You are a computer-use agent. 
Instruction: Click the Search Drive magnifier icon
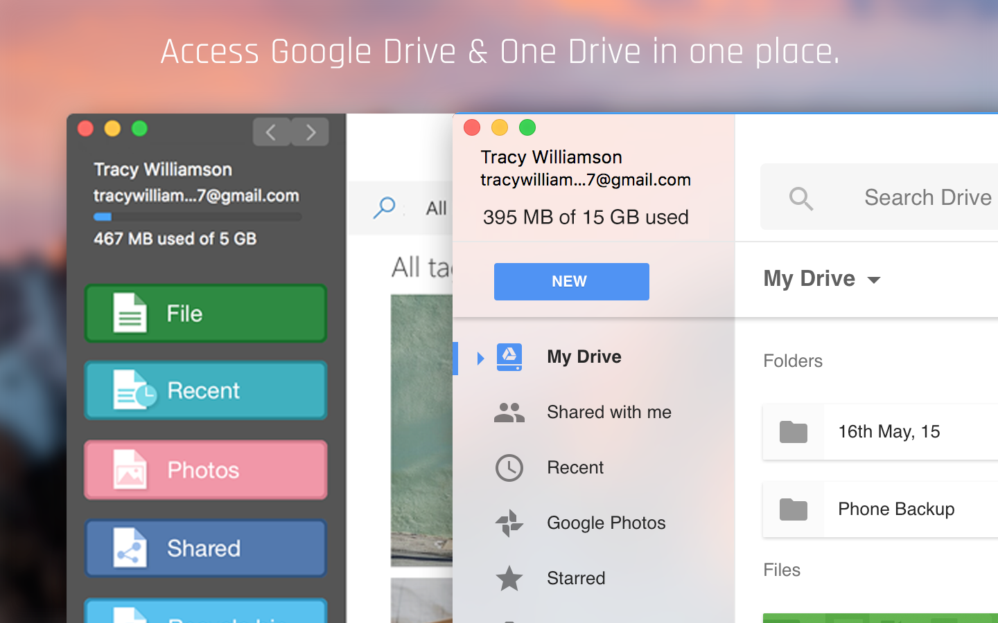click(x=801, y=199)
